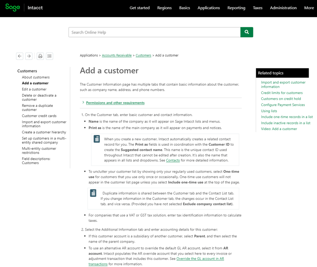Go to previous topic with back arrow
The height and width of the screenshot is (267, 317).
pyautogui.click(x=20, y=56)
